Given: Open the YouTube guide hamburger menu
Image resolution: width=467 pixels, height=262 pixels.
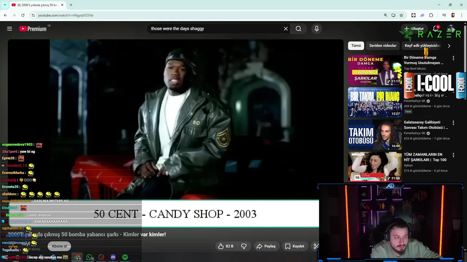Looking at the screenshot, I should tap(9, 29).
